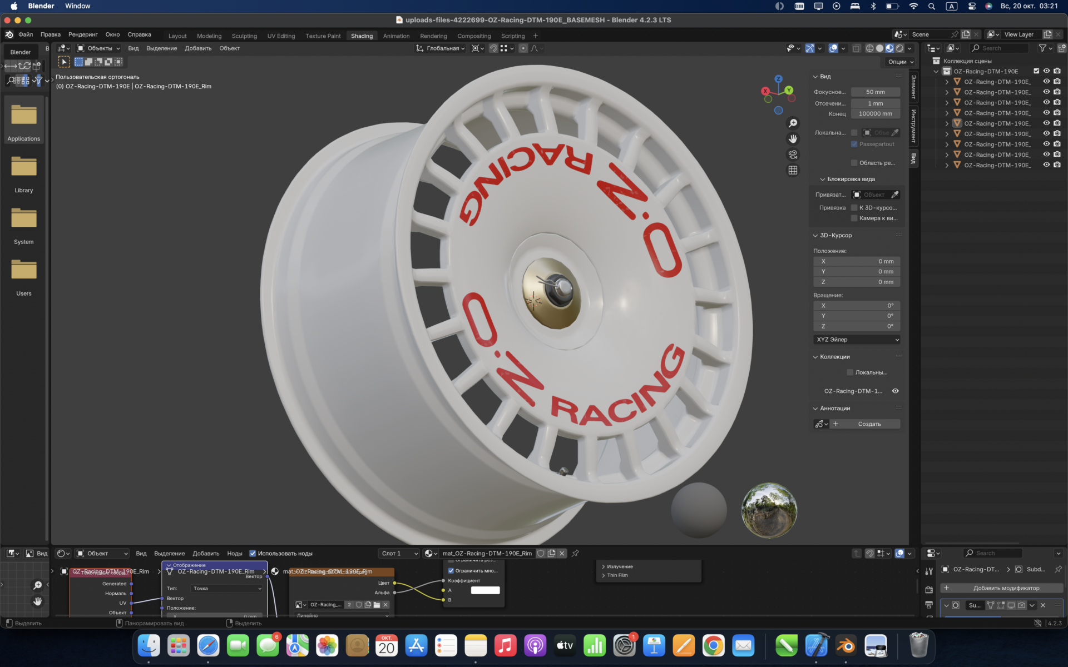Add a new workspace with the plus icon

coord(535,36)
